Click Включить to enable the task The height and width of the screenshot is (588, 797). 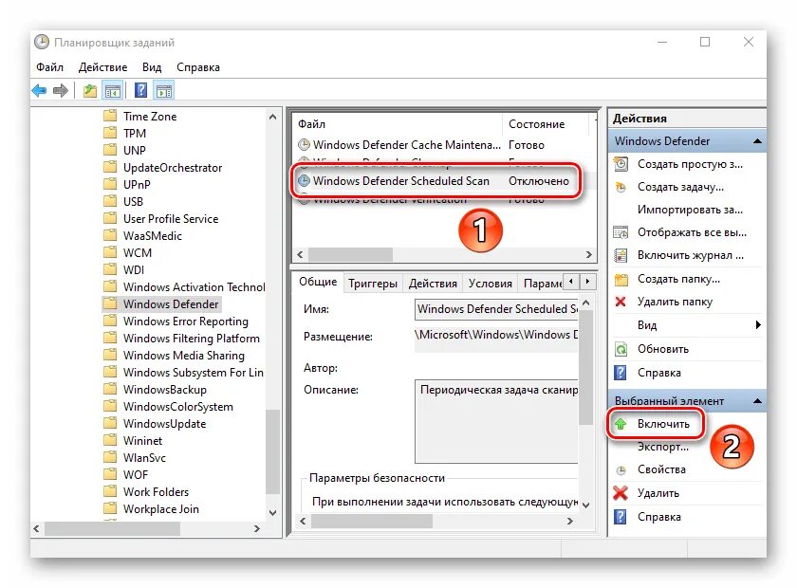[x=663, y=424]
